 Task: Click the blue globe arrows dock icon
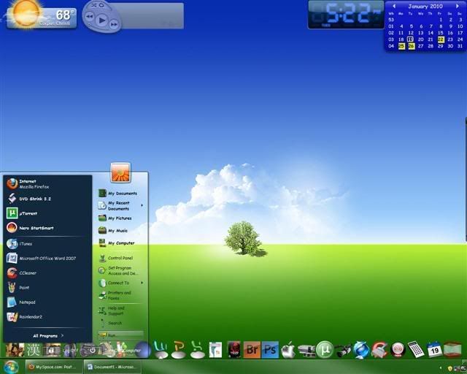point(361,350)
